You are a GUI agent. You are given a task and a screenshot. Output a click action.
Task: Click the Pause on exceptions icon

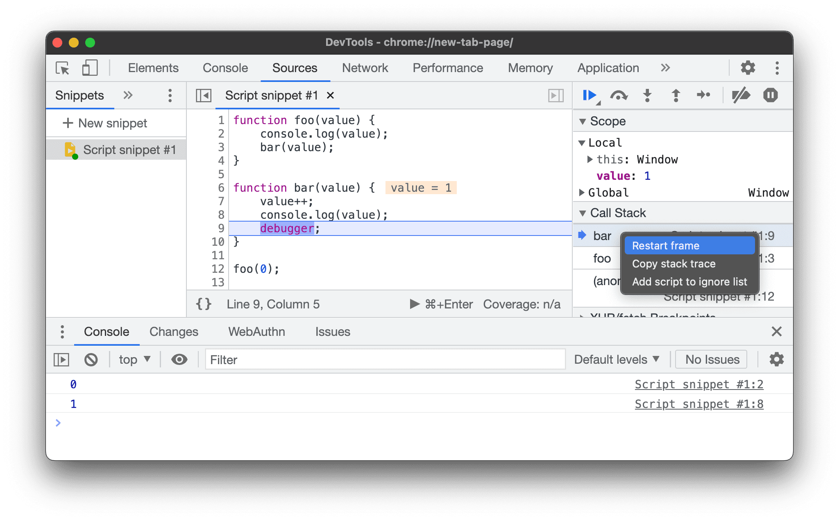pyautogui.click(x=770, y=95)
